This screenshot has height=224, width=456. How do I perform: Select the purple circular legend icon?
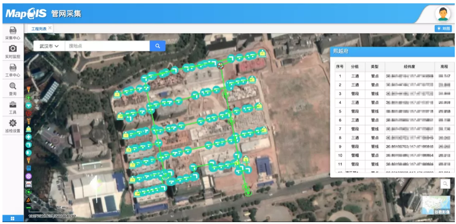click(x=28, y=176)
